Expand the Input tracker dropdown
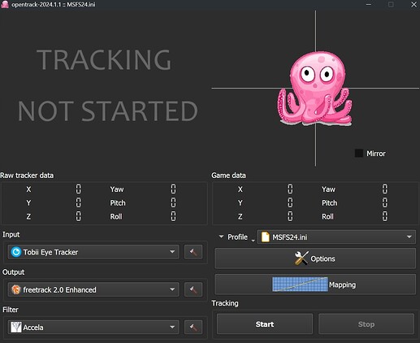420x343 pixels. [93, 252]
